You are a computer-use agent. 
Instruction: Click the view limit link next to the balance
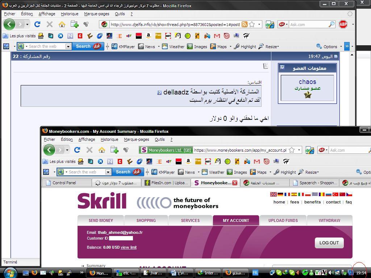pos(129,247)
